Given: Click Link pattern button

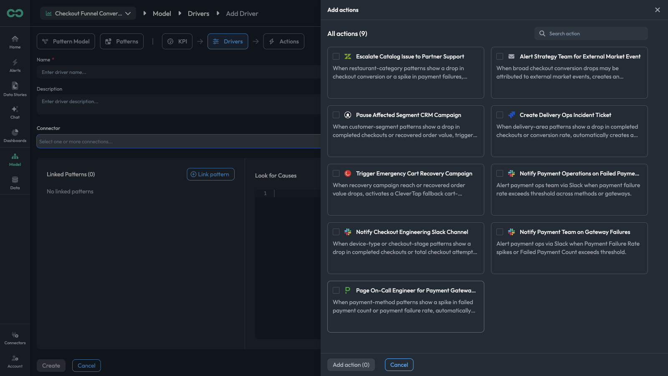Looking at the screenshot, I should coord(211,174).
